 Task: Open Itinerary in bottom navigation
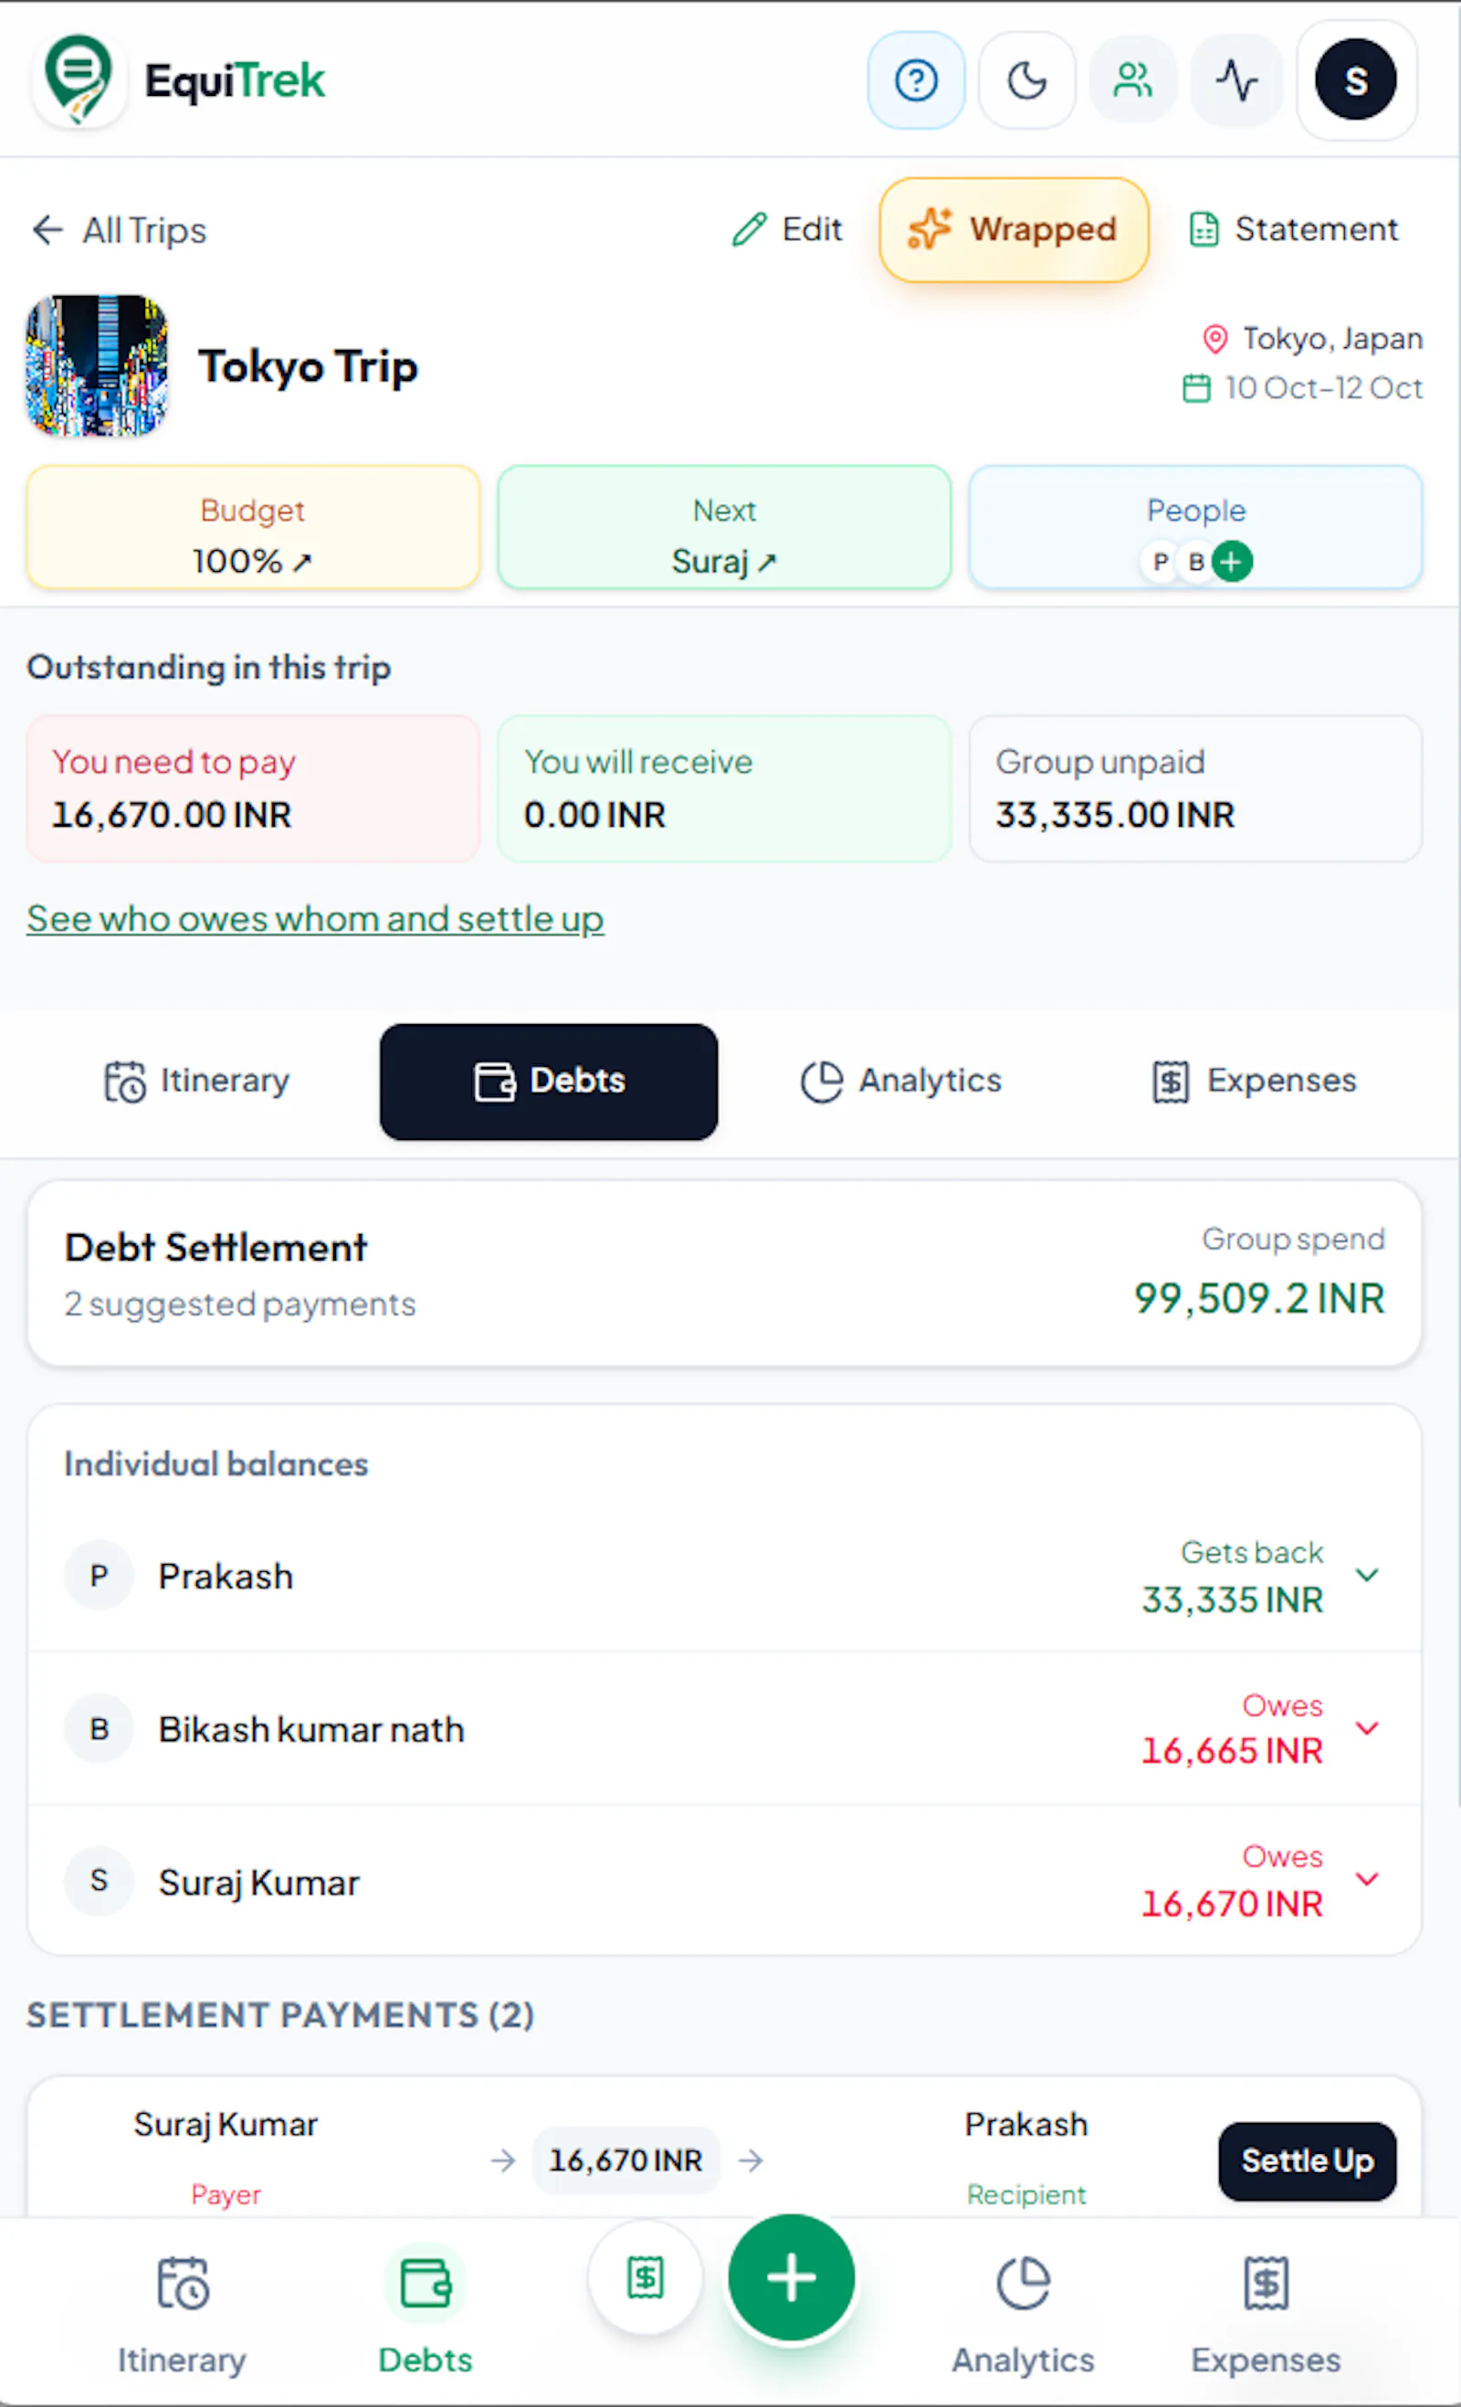point(182,2314)
